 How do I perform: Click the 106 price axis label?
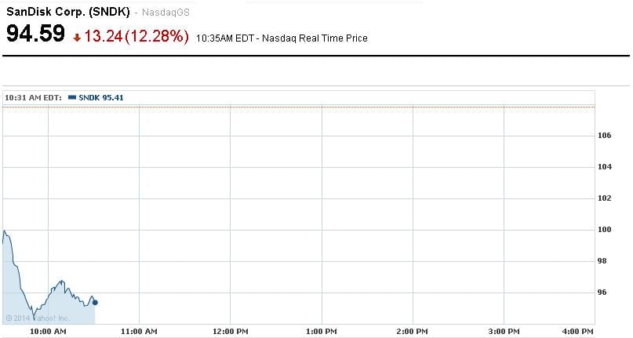coord(604,136)
